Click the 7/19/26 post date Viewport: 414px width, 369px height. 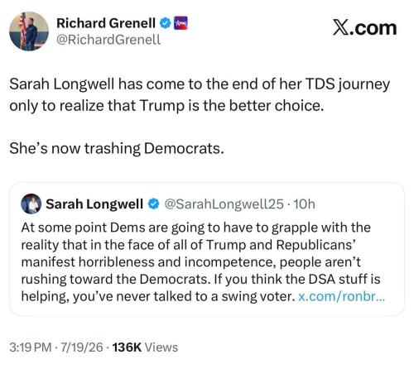tap(82, 347)
